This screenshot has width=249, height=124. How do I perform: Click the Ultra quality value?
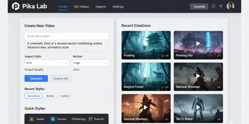click(76, 69)
